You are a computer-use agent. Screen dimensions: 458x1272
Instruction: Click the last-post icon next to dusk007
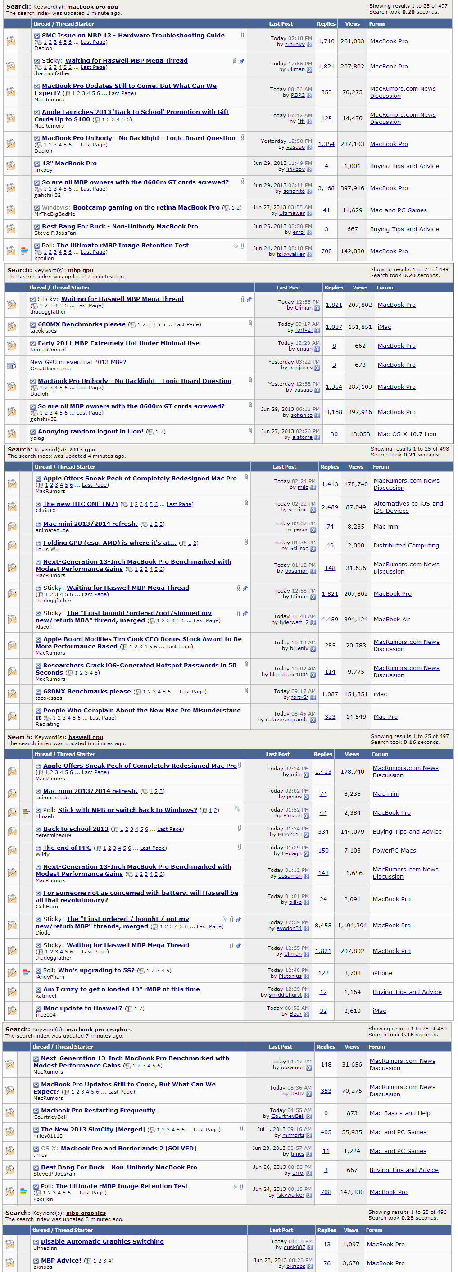[310, 1248]
